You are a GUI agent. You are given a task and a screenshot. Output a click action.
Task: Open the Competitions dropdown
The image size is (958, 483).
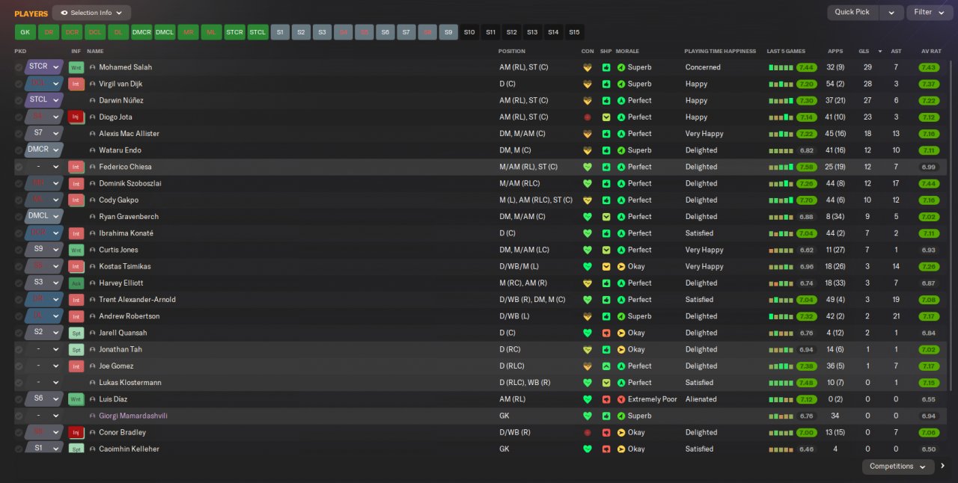coord(898,467)
